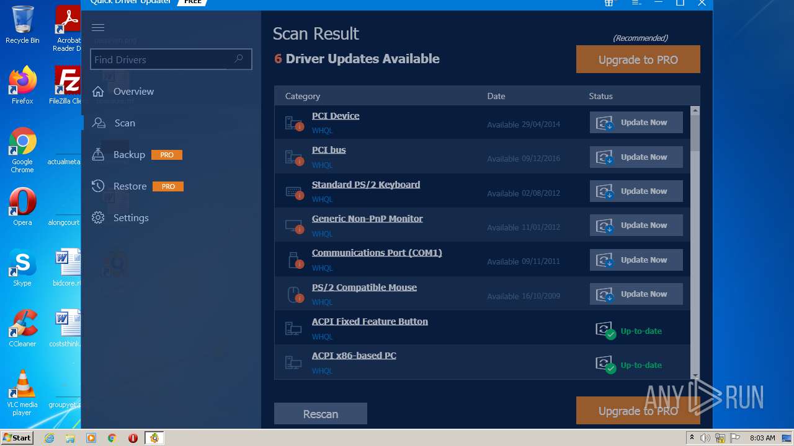This screenshot has height=446, width=794.
Task: Open the title bar menu lines icon
Action: click(x=636, y=2)
